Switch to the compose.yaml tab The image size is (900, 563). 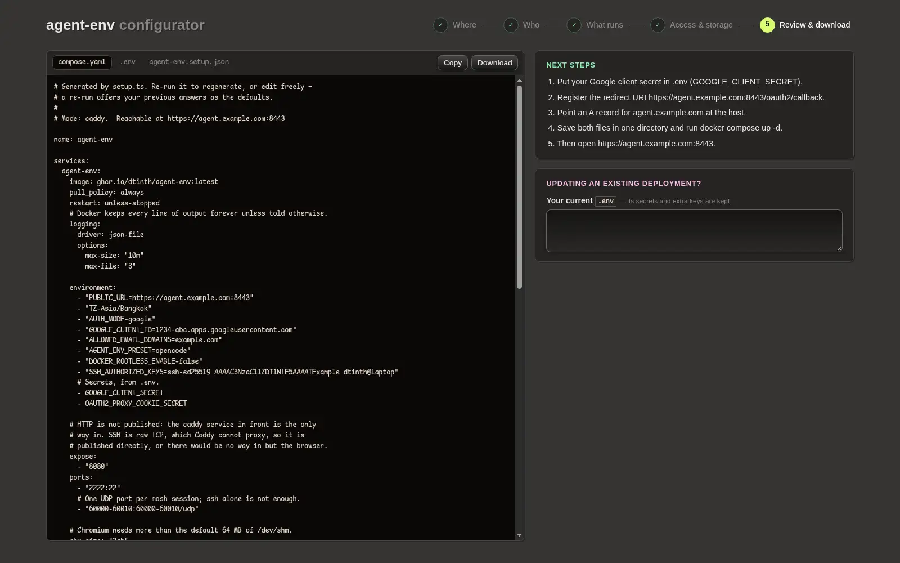82,62
